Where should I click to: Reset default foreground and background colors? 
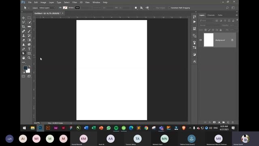24,72
